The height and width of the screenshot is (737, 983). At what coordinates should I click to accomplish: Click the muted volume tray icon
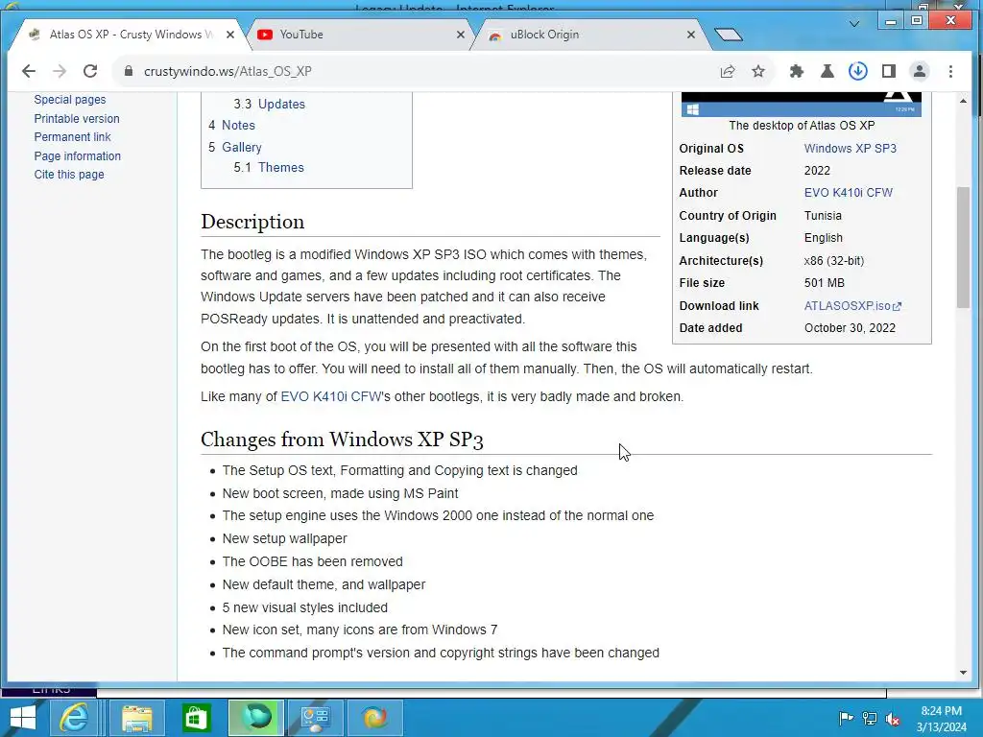pos(893,718)
